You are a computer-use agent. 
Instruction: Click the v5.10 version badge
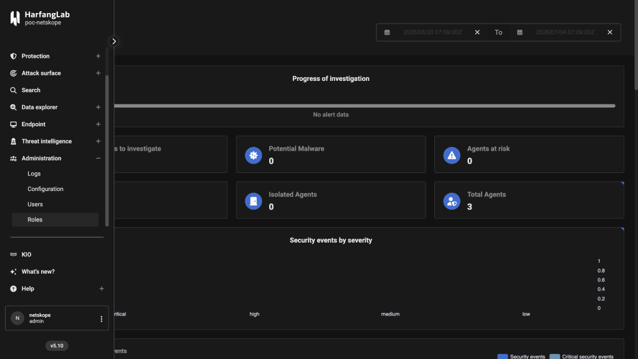click(57, 346)
